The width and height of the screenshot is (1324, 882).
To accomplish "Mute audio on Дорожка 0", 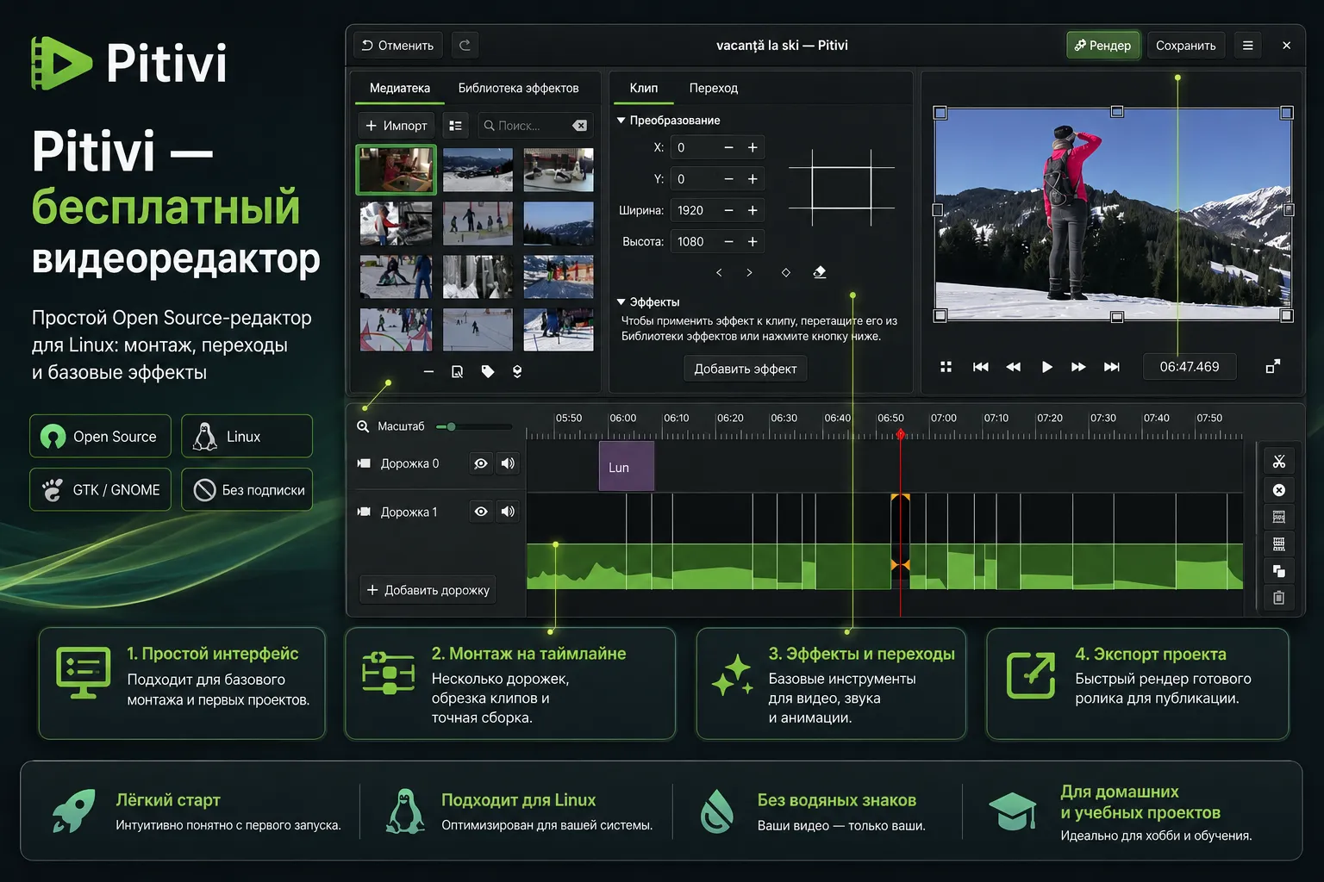I will (x=508, y=463).
